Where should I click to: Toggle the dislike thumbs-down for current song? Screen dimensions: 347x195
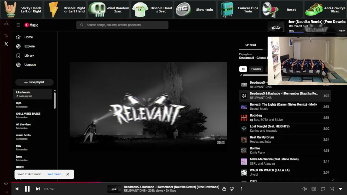coord(232,189)
